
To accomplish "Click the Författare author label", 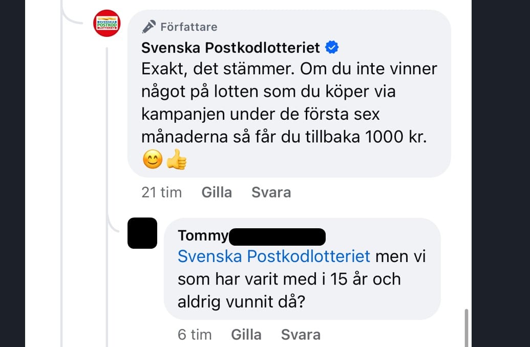I will (x=188, y=27).
